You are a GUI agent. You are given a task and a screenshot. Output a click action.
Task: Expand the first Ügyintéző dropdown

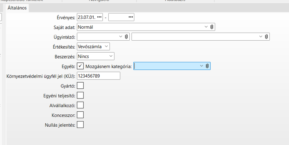(120, 37)
